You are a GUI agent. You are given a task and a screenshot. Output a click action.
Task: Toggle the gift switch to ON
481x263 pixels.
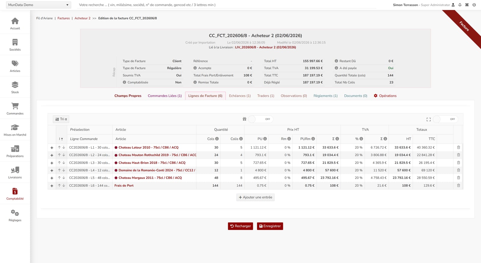(x=260, y=119)
